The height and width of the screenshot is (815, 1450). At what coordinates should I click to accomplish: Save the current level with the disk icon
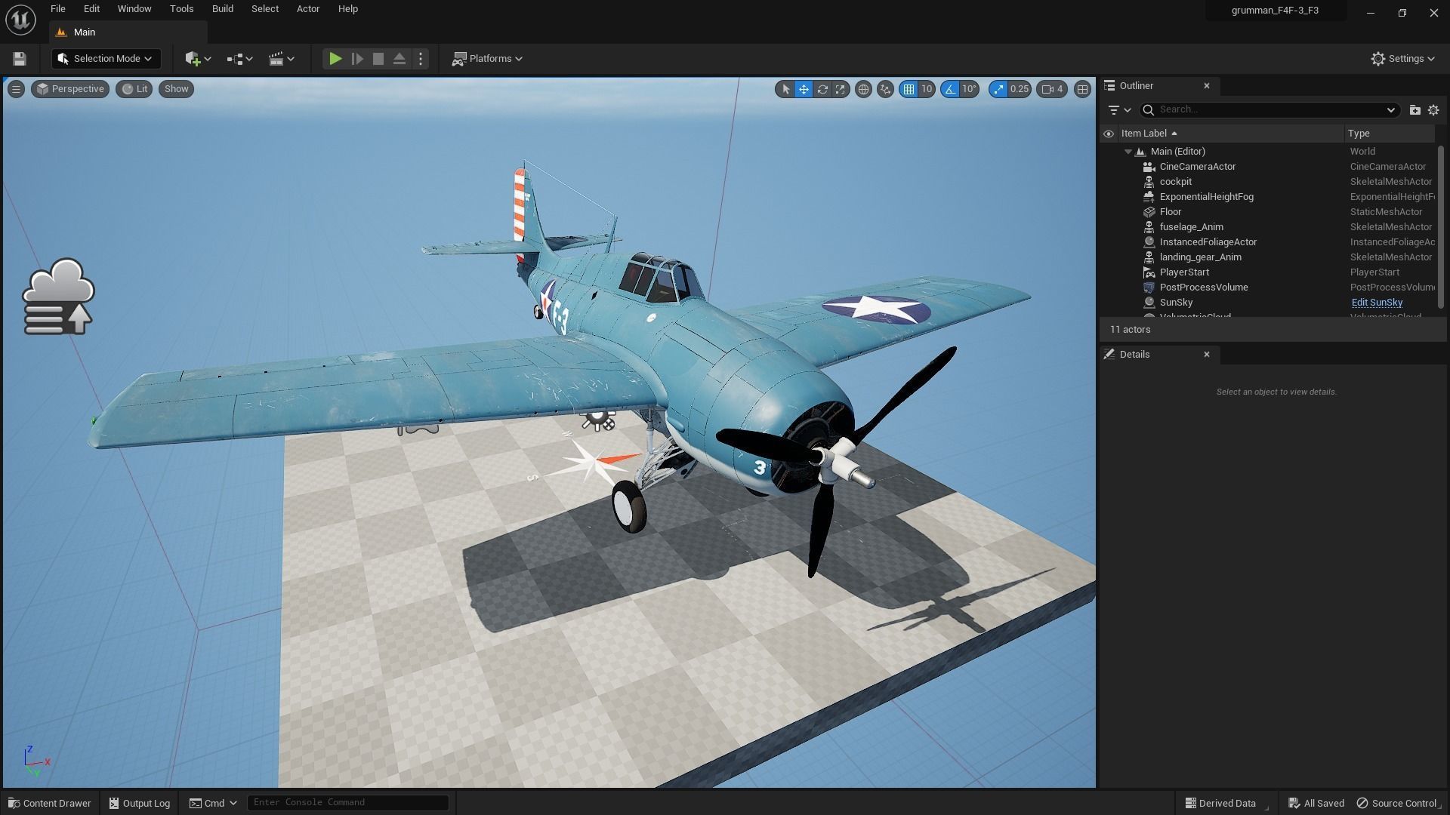[20, 59]
